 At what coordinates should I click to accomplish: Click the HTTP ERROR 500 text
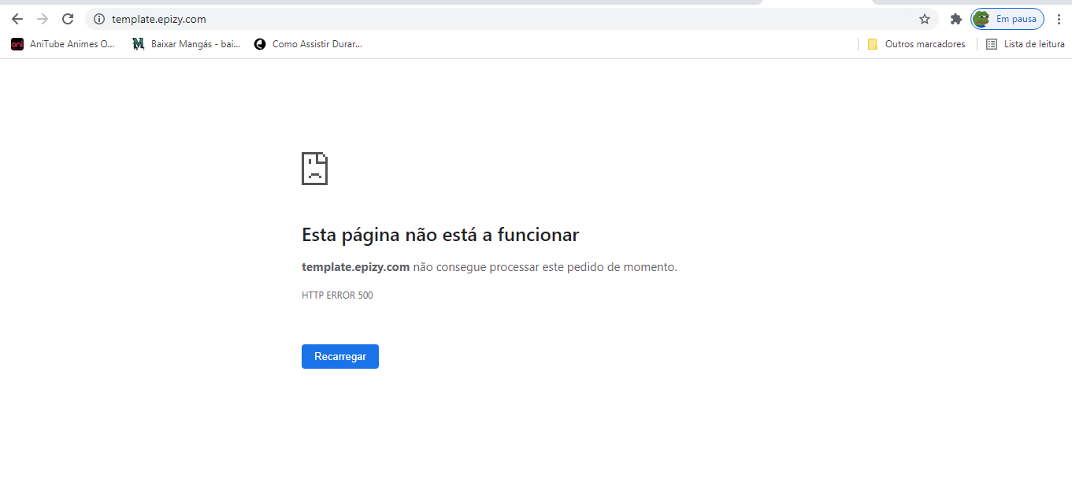(337, 295)
